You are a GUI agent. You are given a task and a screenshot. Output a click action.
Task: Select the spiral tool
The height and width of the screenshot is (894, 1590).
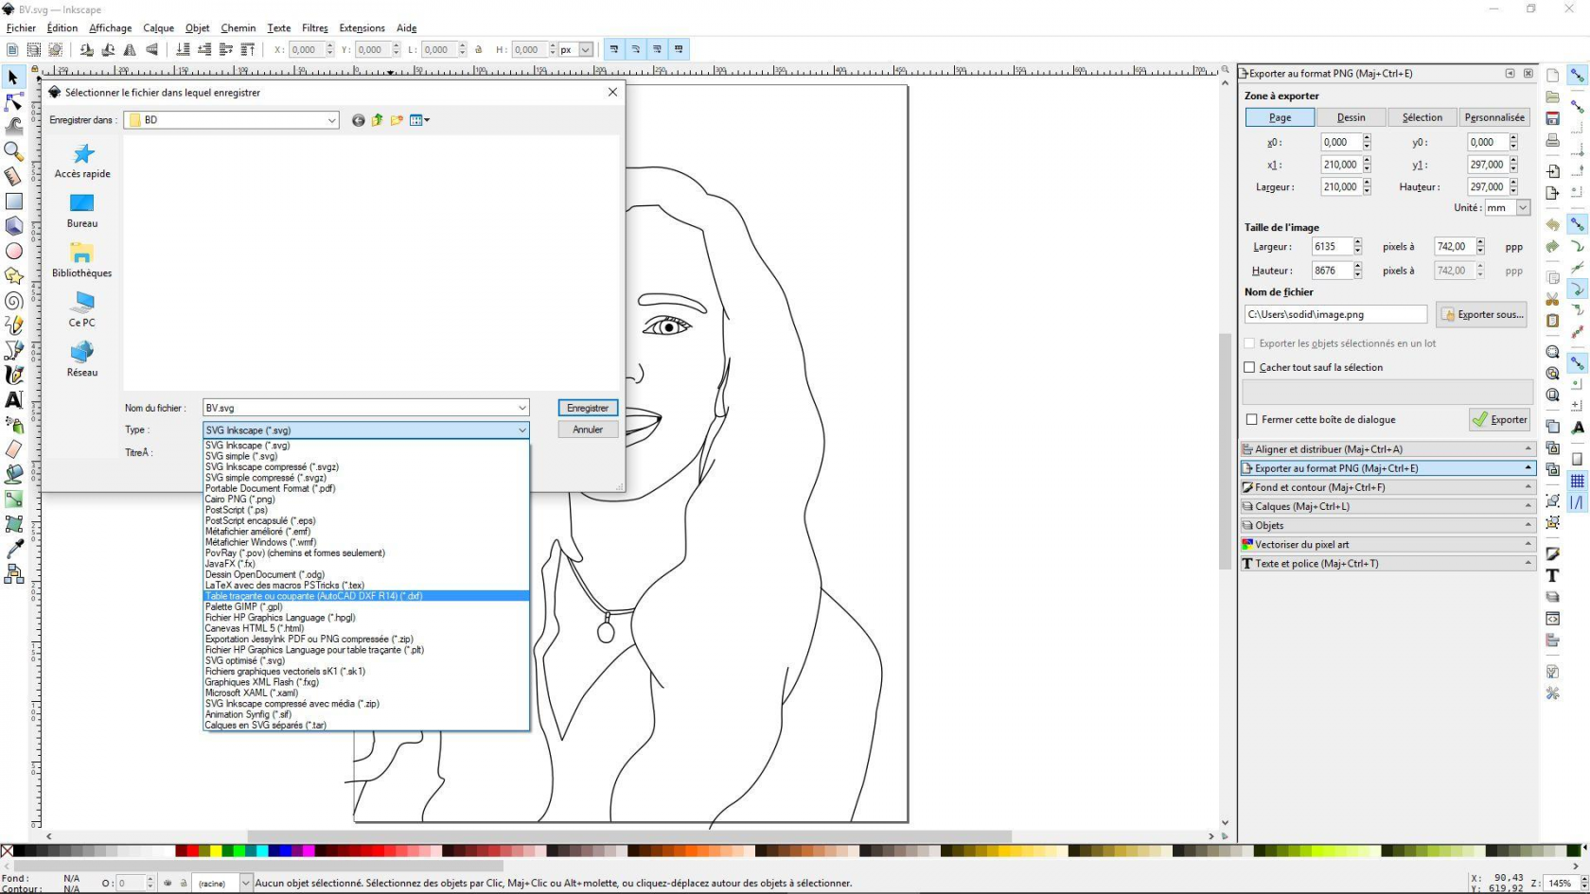click(13, 301)
